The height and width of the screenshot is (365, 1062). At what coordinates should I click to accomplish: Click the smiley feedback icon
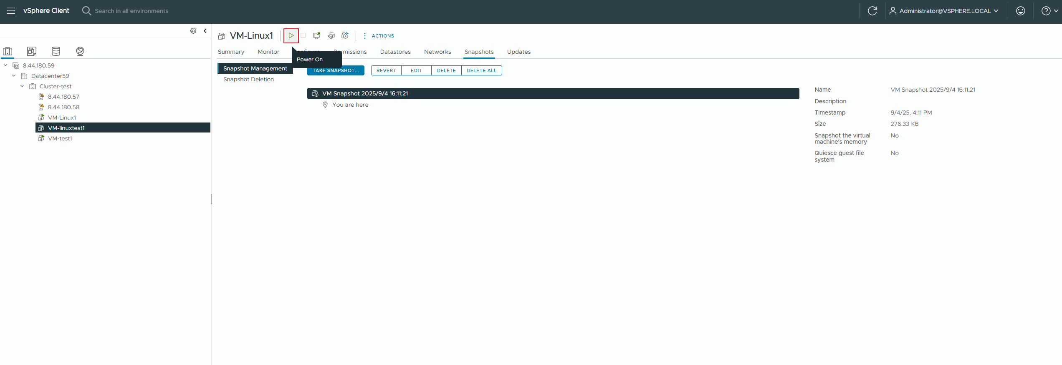pyautogui.click(x=1020, y=11)
